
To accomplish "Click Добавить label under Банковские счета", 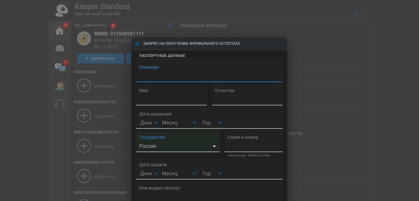I will 104,176.
